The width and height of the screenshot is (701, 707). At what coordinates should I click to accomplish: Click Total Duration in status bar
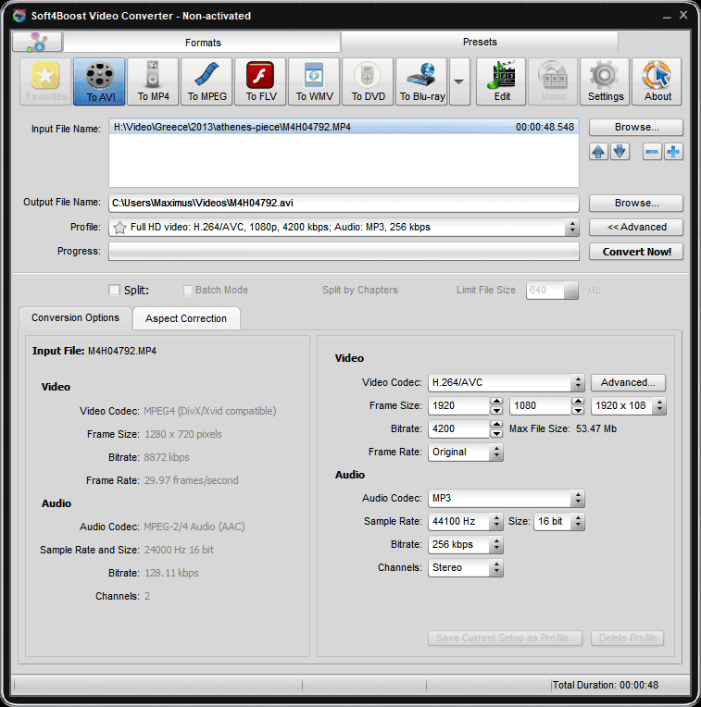[x=606, y=685]
